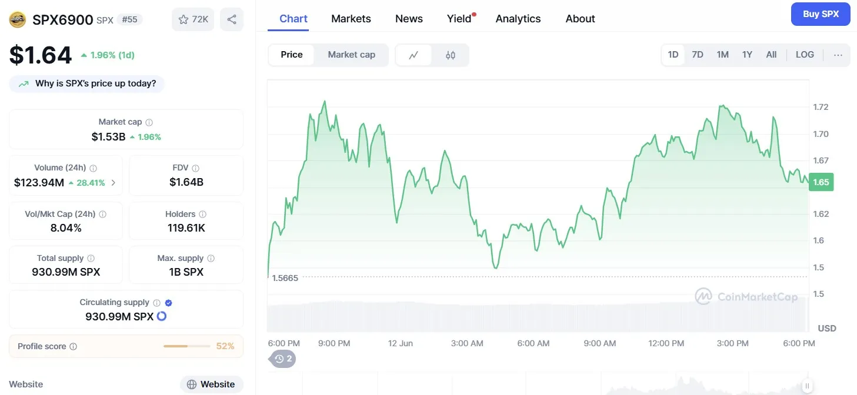Open the Markets tab

351,19
